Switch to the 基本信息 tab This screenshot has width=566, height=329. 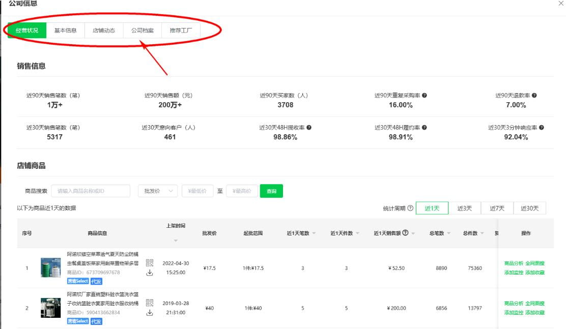click(66, 31)
